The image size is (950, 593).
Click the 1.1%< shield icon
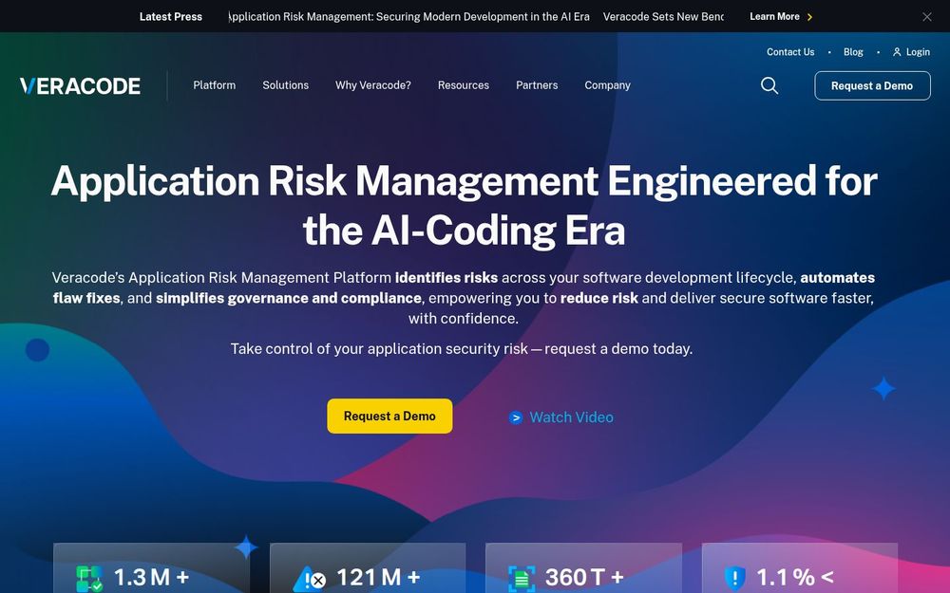click(x=735, y=579)
